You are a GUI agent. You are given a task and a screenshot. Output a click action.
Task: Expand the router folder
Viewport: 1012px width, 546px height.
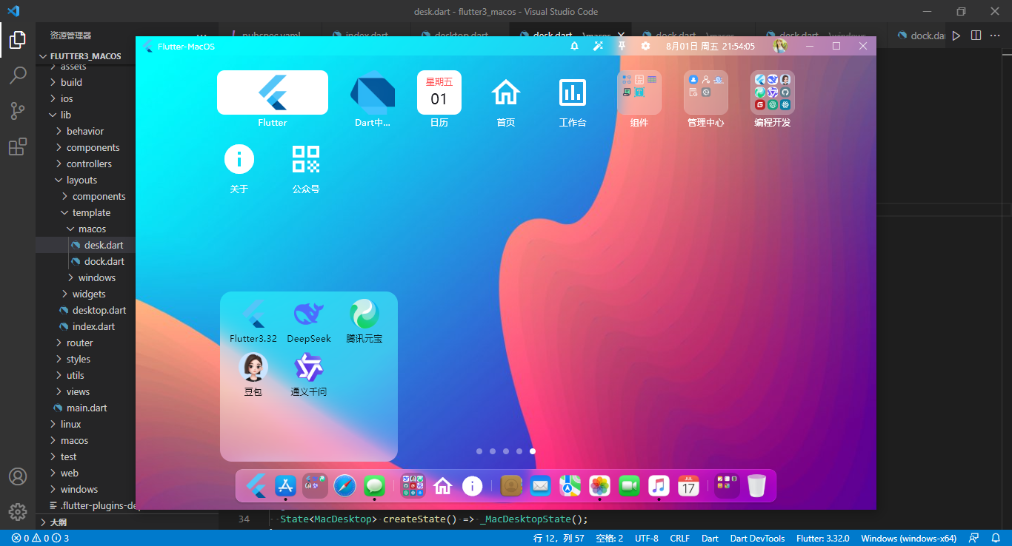coord(79,343)
